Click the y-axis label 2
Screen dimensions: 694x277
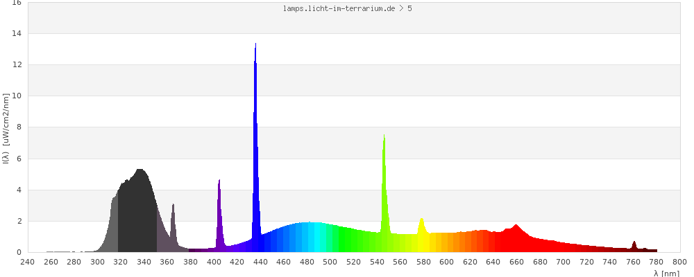[19, 221]
